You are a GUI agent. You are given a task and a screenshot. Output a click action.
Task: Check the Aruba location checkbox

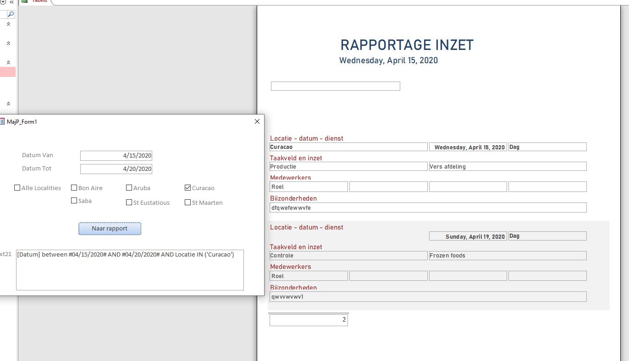click(x=129, y=188)
